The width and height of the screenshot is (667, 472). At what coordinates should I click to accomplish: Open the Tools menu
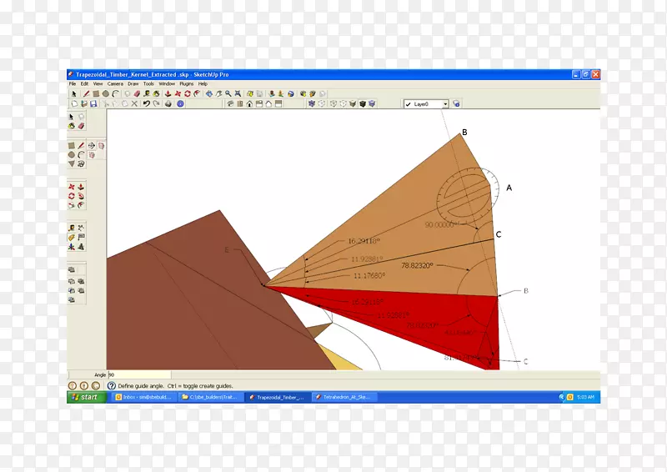click(148, 84)
